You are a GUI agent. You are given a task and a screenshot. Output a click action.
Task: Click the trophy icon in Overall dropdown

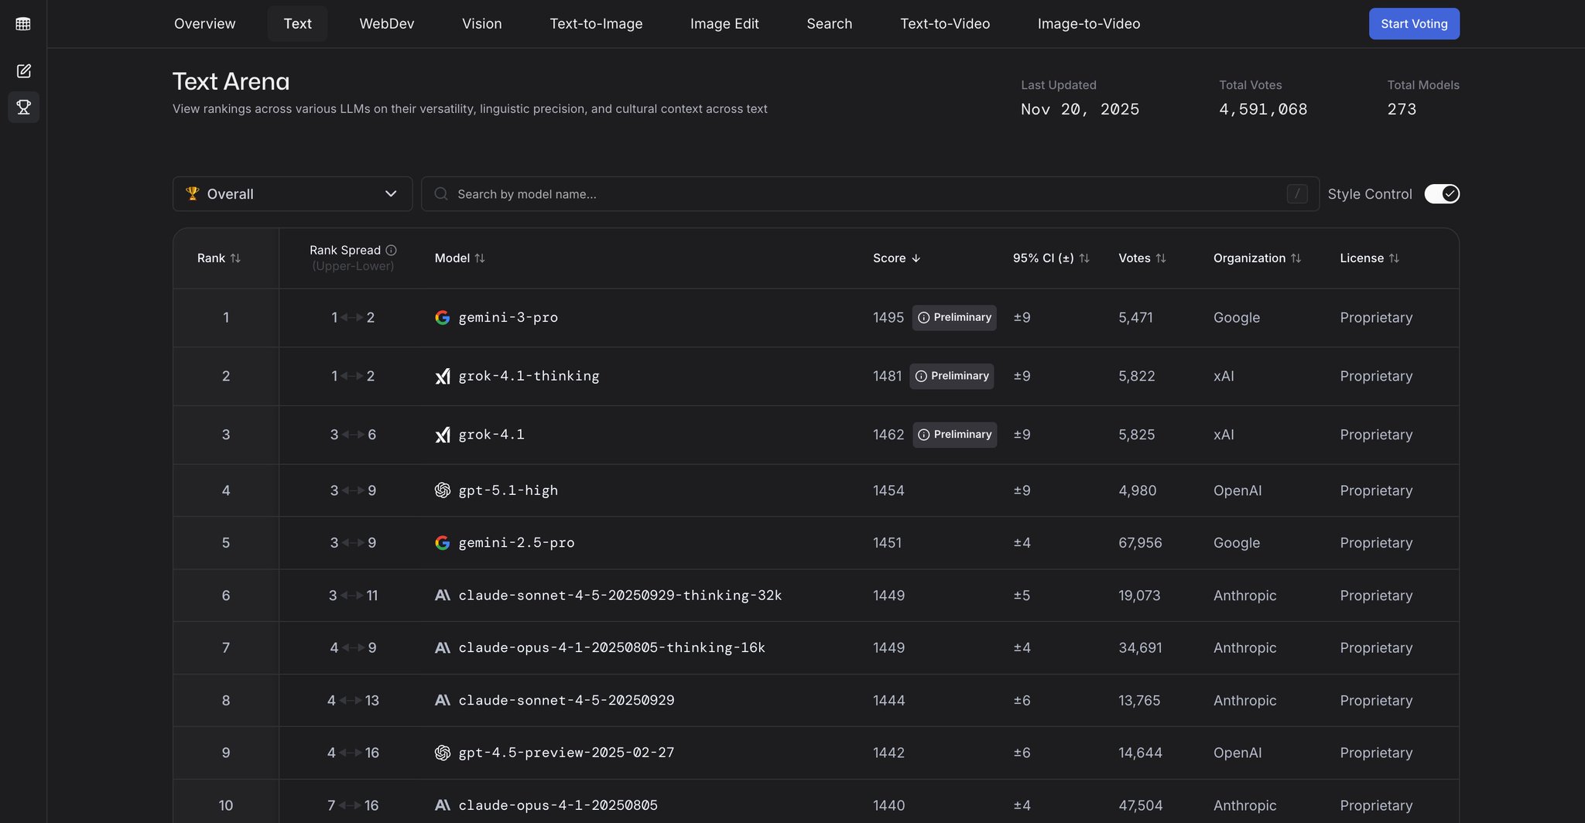coord(193,193)
